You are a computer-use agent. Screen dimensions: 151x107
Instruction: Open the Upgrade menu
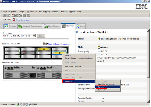[72, 12]
